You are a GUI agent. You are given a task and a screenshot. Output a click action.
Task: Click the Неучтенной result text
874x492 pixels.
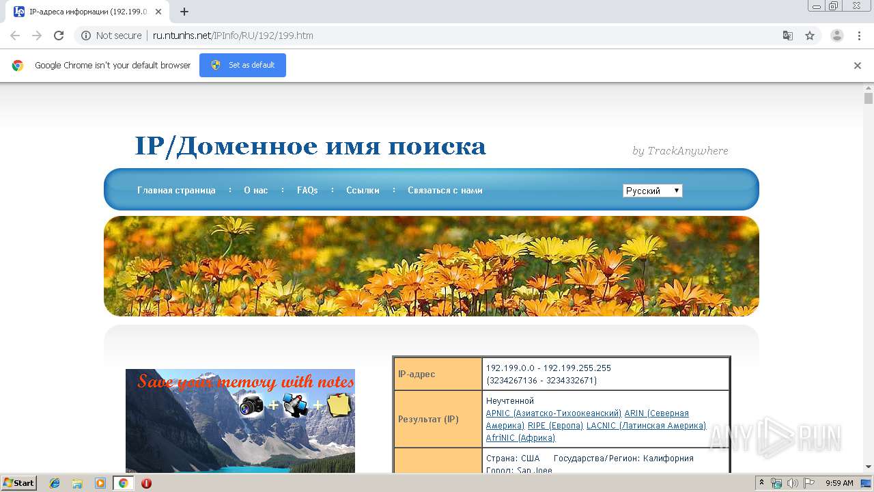(x=510, y=401)
